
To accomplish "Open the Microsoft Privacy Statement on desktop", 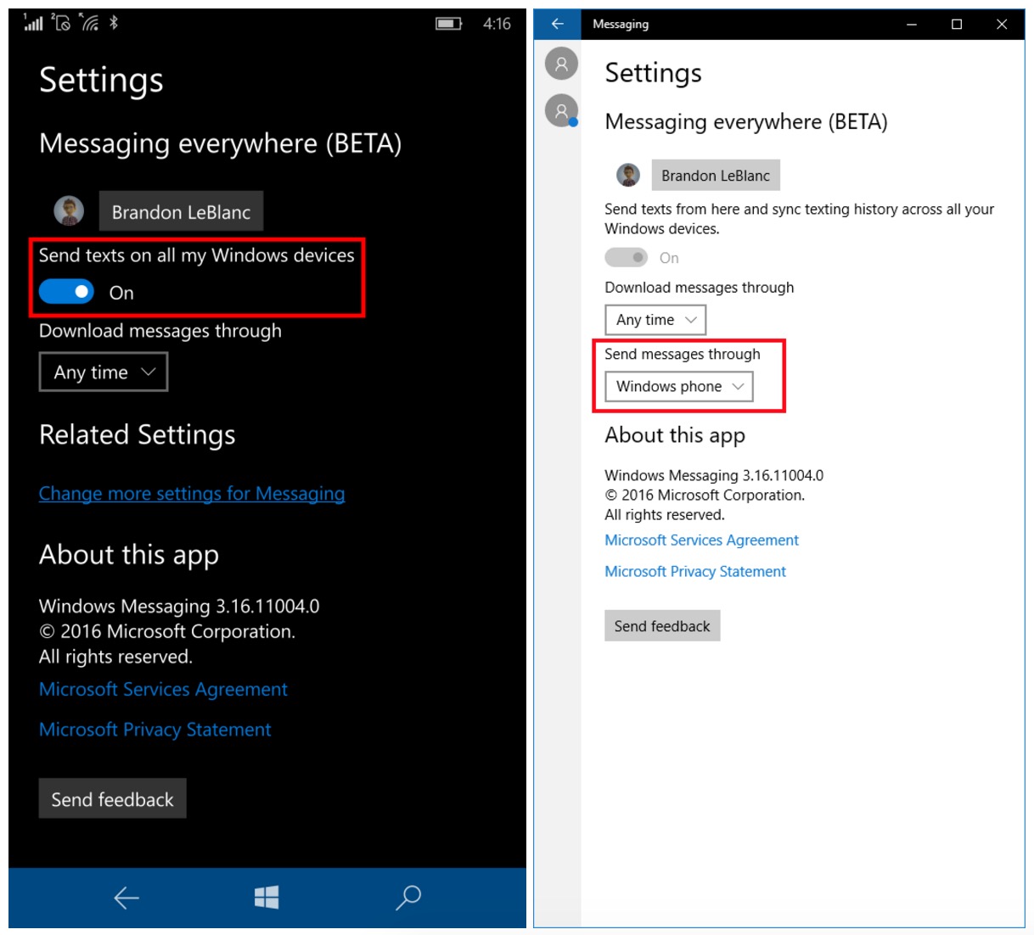I will [694, 571].
